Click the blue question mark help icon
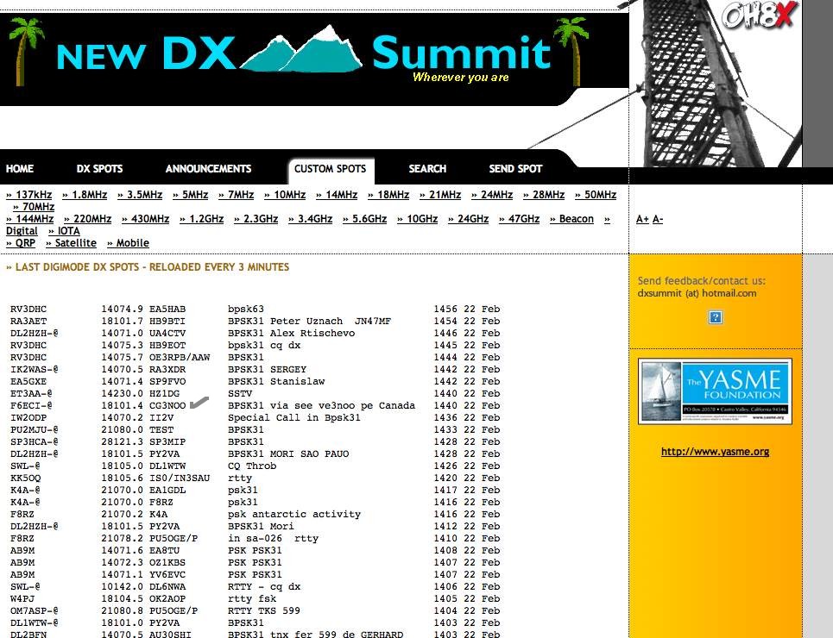 point(715,317)
